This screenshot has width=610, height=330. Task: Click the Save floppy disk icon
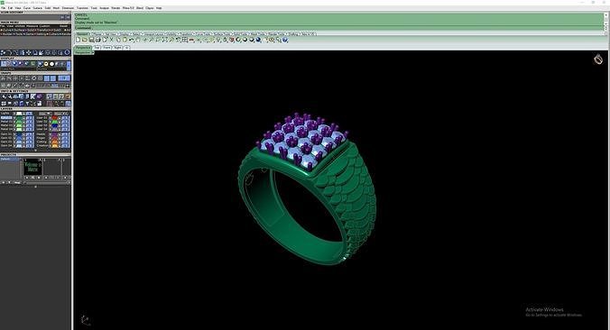pos(91,40)
